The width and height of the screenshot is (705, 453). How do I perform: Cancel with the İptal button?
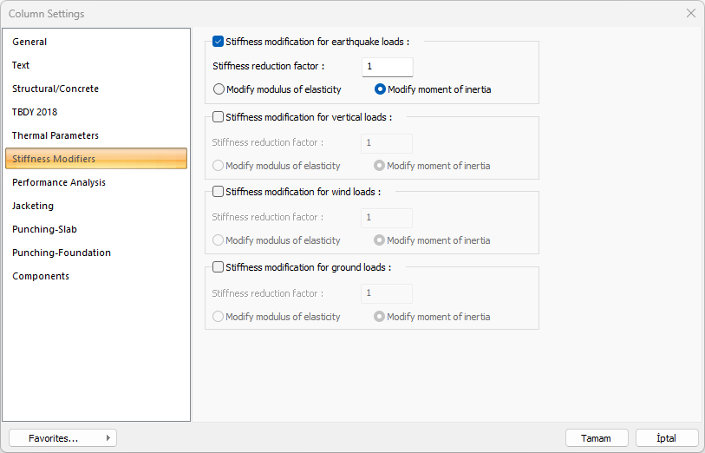[667, 438]
